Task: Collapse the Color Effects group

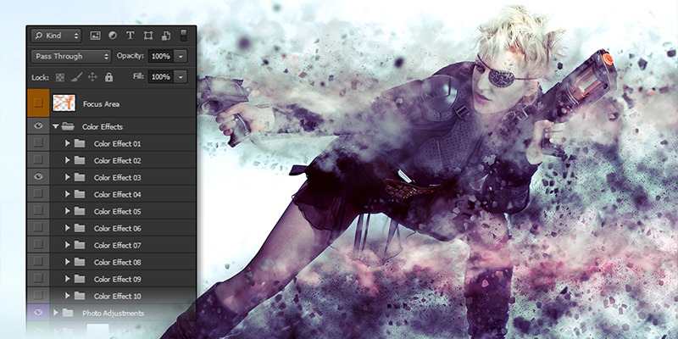Action: (x=55, y=126)
